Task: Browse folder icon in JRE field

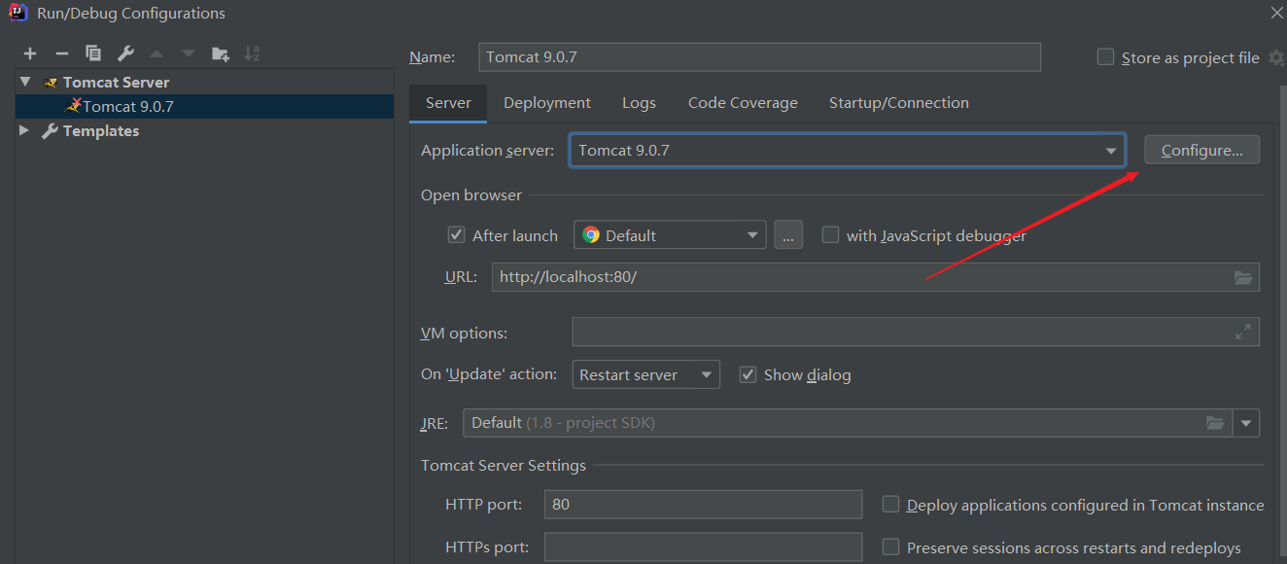Action: pos(1215,423)
